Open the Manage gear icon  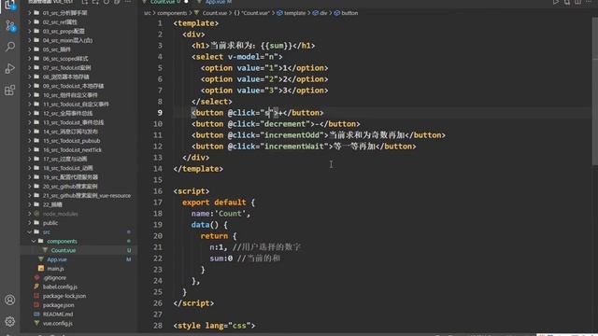click(x=10, y=321)
